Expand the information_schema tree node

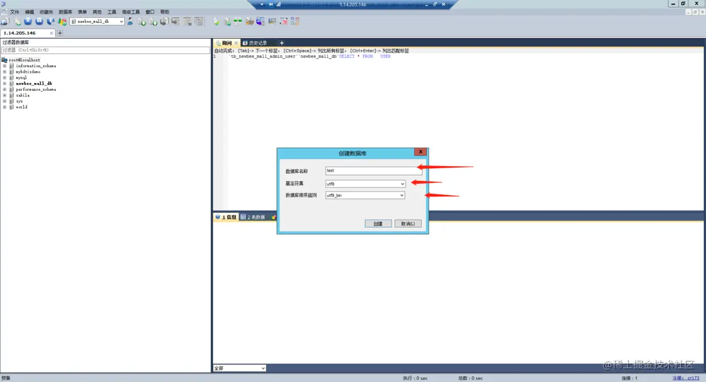[5, 66]
